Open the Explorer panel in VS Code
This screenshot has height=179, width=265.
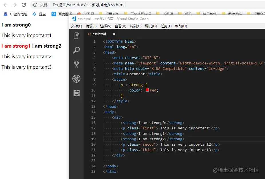[x=76, y=36]
